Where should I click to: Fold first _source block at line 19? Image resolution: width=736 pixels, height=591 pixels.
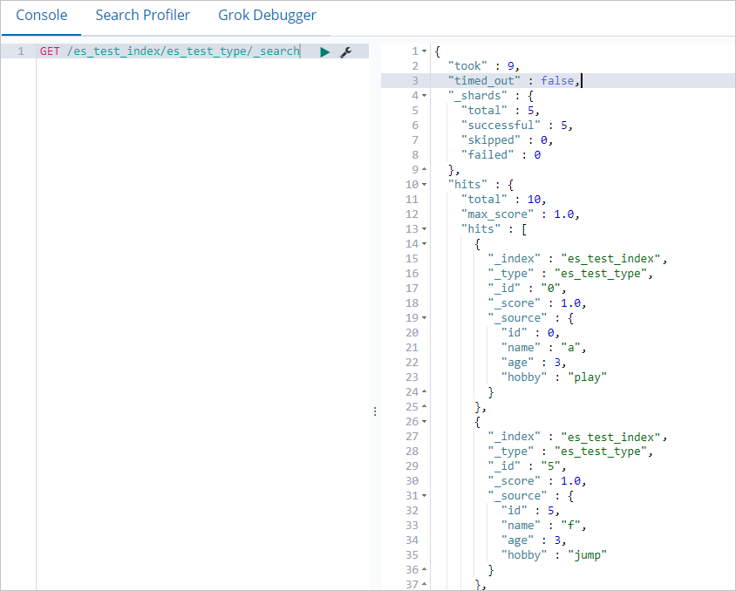click(425, 318)
